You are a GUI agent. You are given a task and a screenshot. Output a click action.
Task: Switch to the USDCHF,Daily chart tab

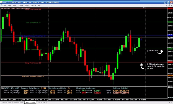(x=18, y=102)
